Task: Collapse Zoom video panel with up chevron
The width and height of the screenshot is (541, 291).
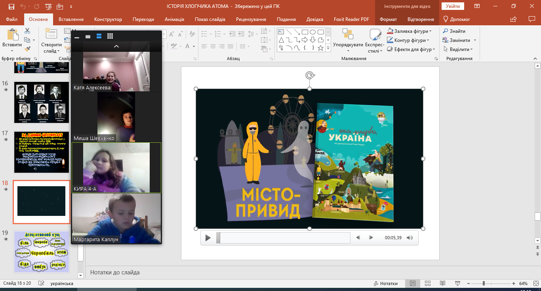Action: [x=116, y=46]
